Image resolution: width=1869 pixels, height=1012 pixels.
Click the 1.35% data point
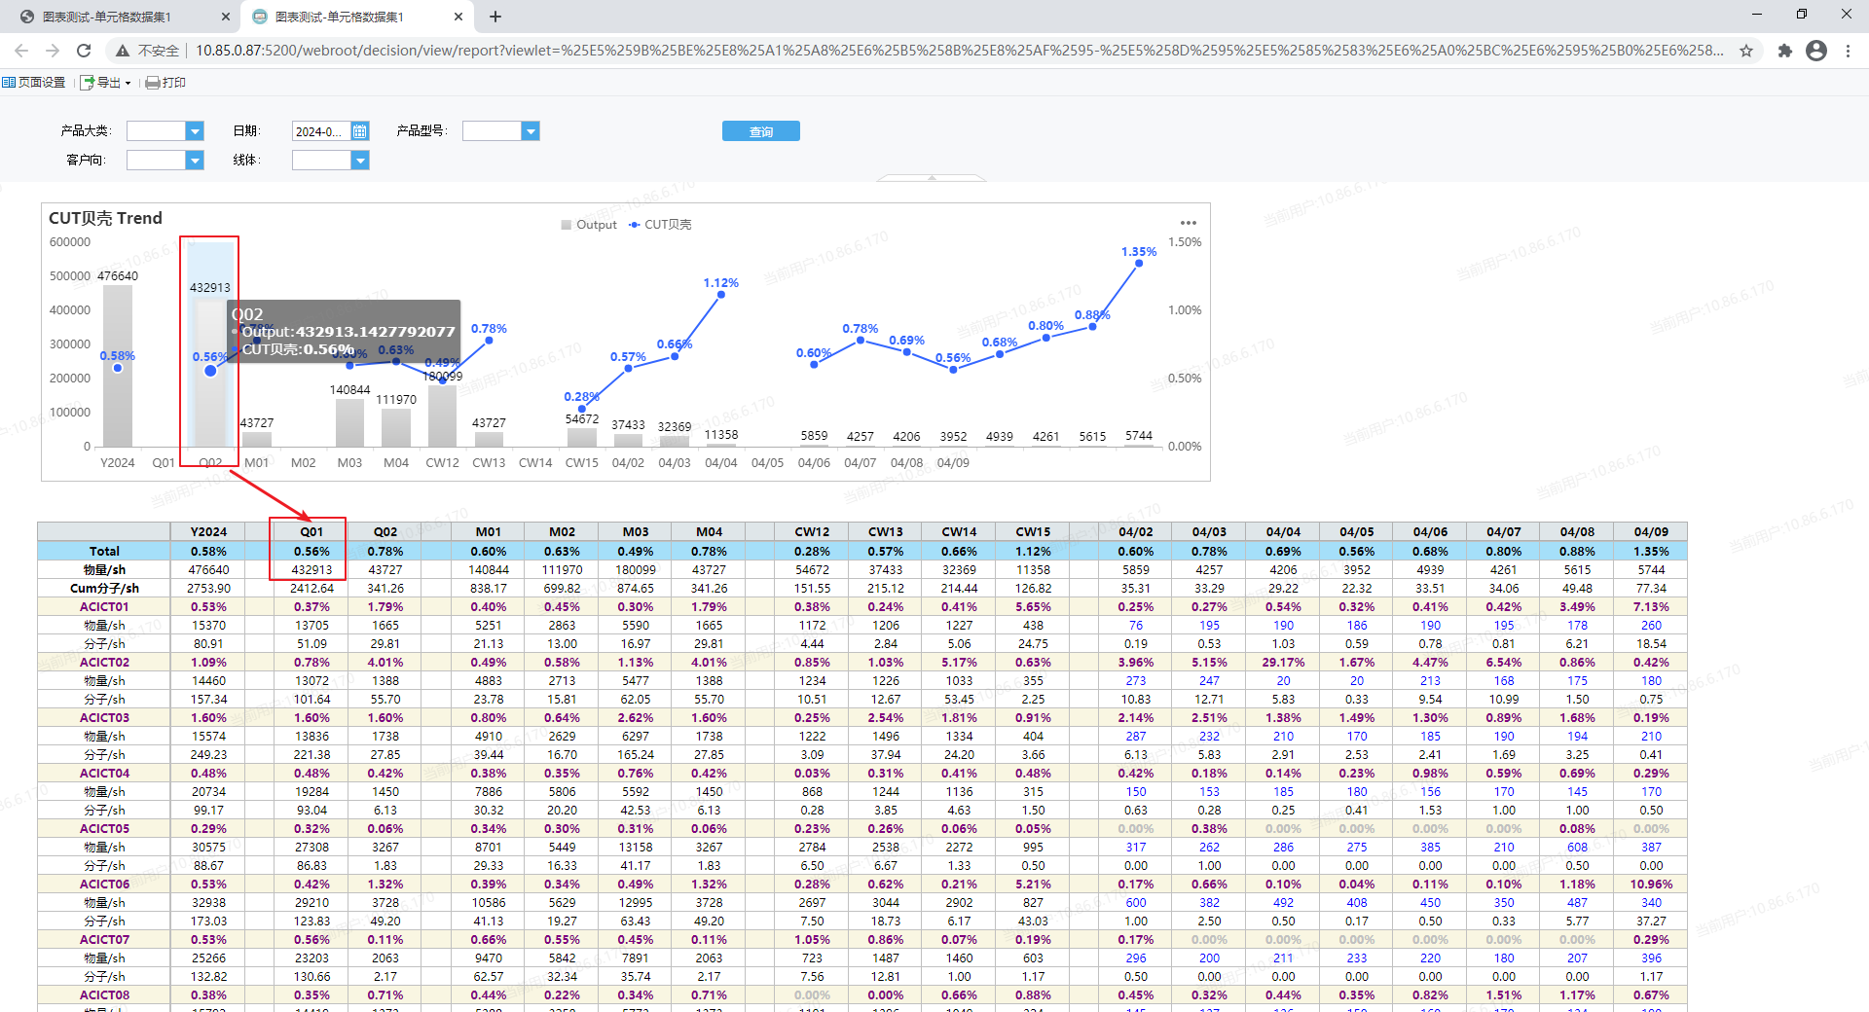coord(1139,263)
